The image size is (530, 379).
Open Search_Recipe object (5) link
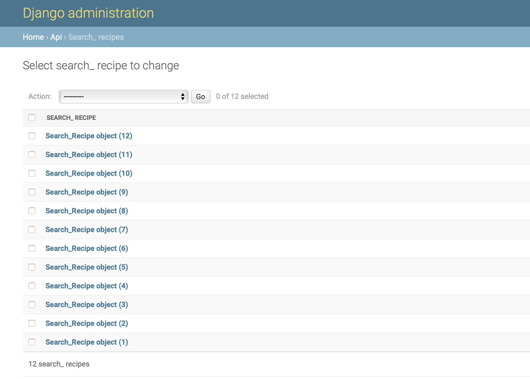(87, 267)
